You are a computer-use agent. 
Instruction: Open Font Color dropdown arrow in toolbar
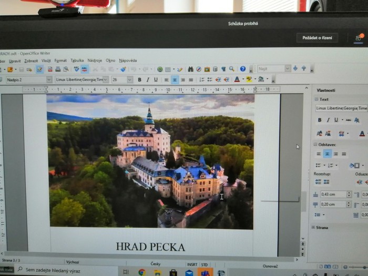pos(243,79)
